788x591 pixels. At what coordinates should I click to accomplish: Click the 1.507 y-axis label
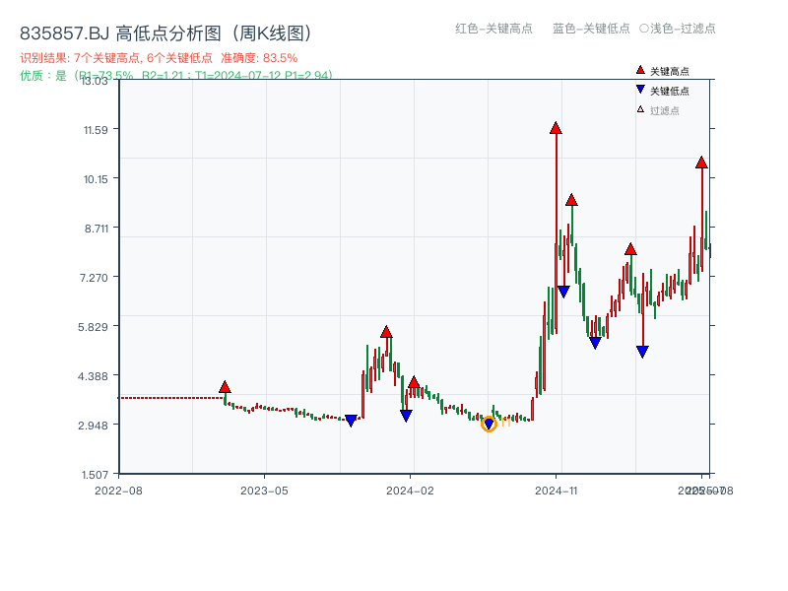click(x=95, y=475)
